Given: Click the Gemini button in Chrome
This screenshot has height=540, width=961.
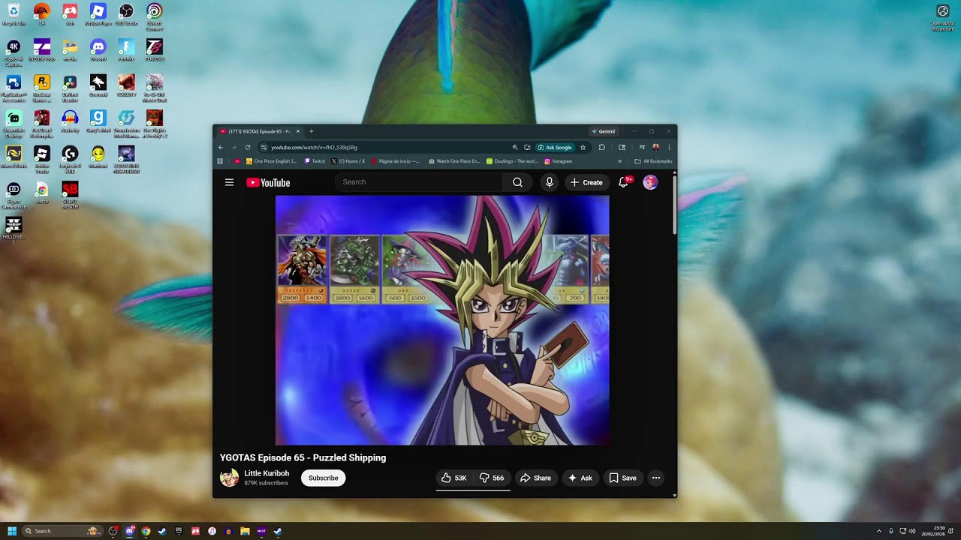Looking at the screenshot, I should pyautogui.click(x=603, y=131).
